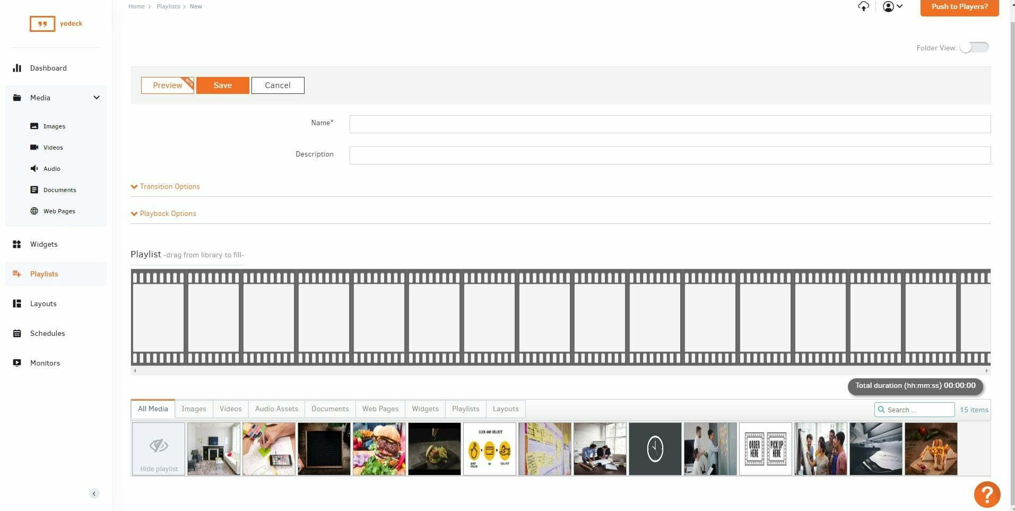This screenshot has height=511, width=1015.
Task: Go to Home breadcrumb link
Action: point(136,6)
